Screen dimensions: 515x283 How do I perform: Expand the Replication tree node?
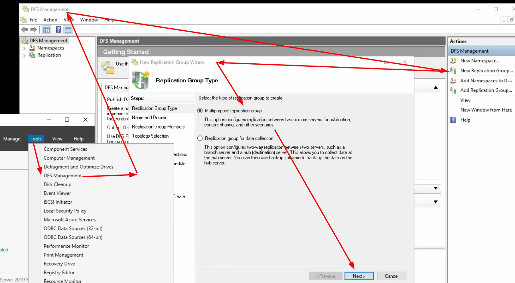(x=24, y=55)
